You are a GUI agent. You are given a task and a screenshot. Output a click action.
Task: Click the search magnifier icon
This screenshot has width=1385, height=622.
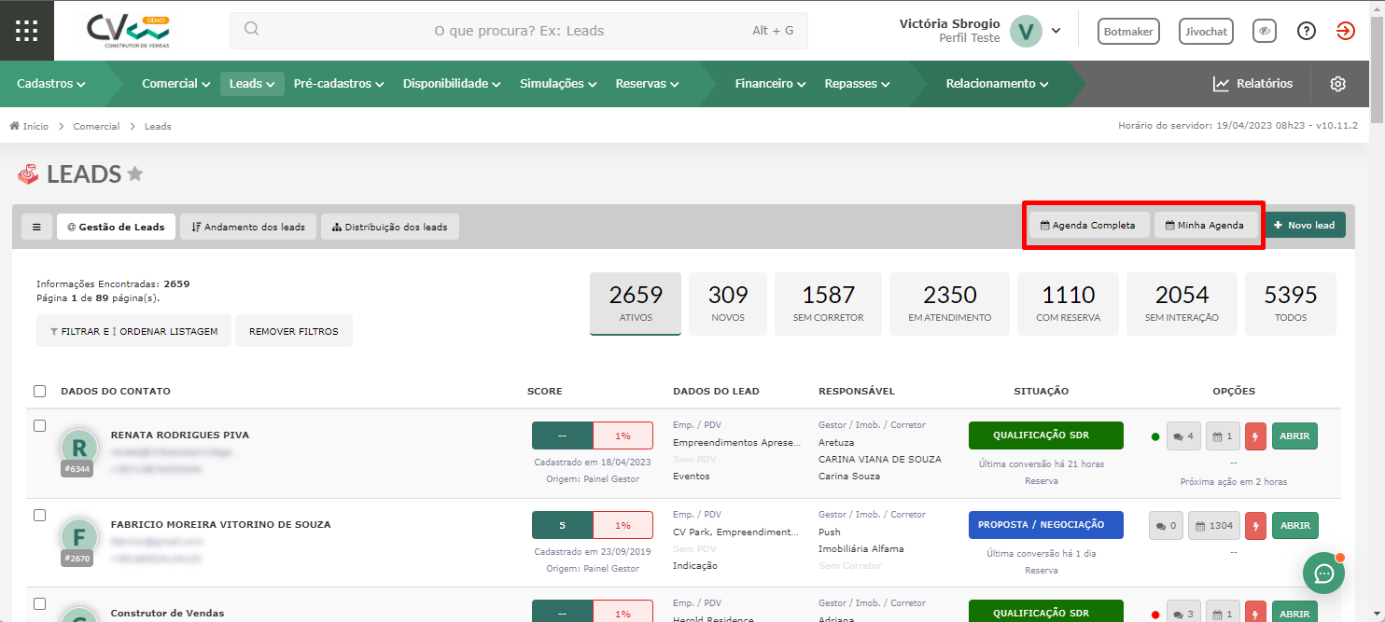pos(251,29)
